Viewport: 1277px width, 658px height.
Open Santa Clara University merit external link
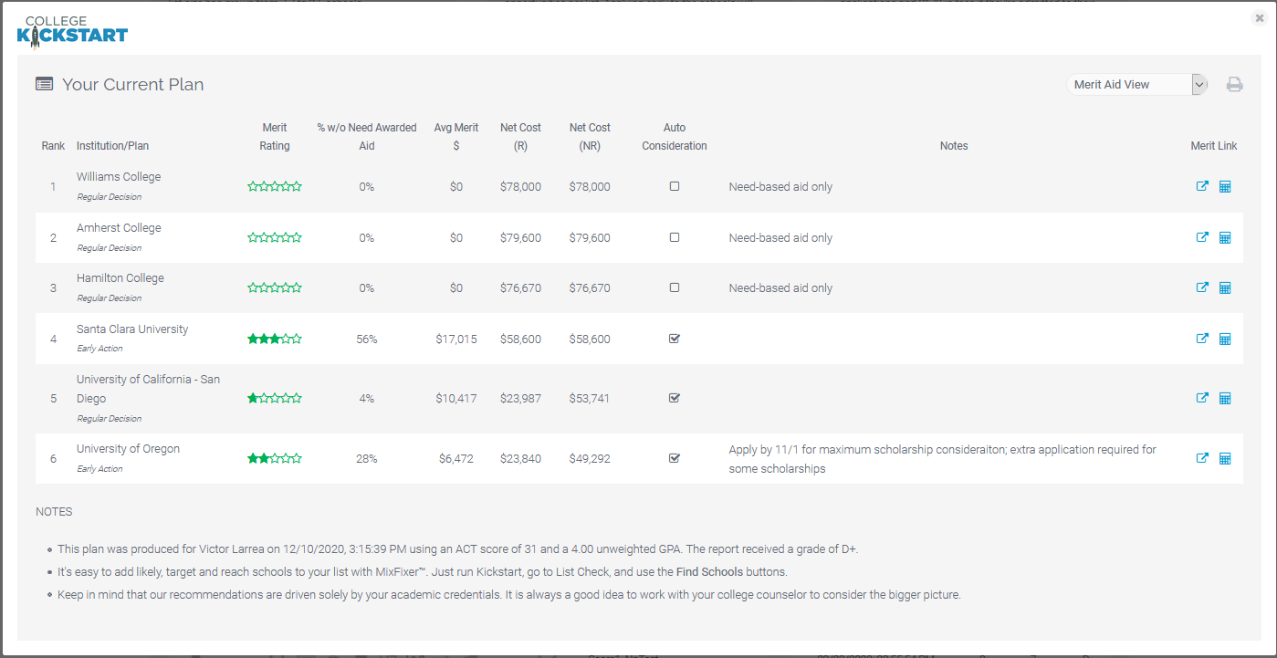click(1202, 339)
